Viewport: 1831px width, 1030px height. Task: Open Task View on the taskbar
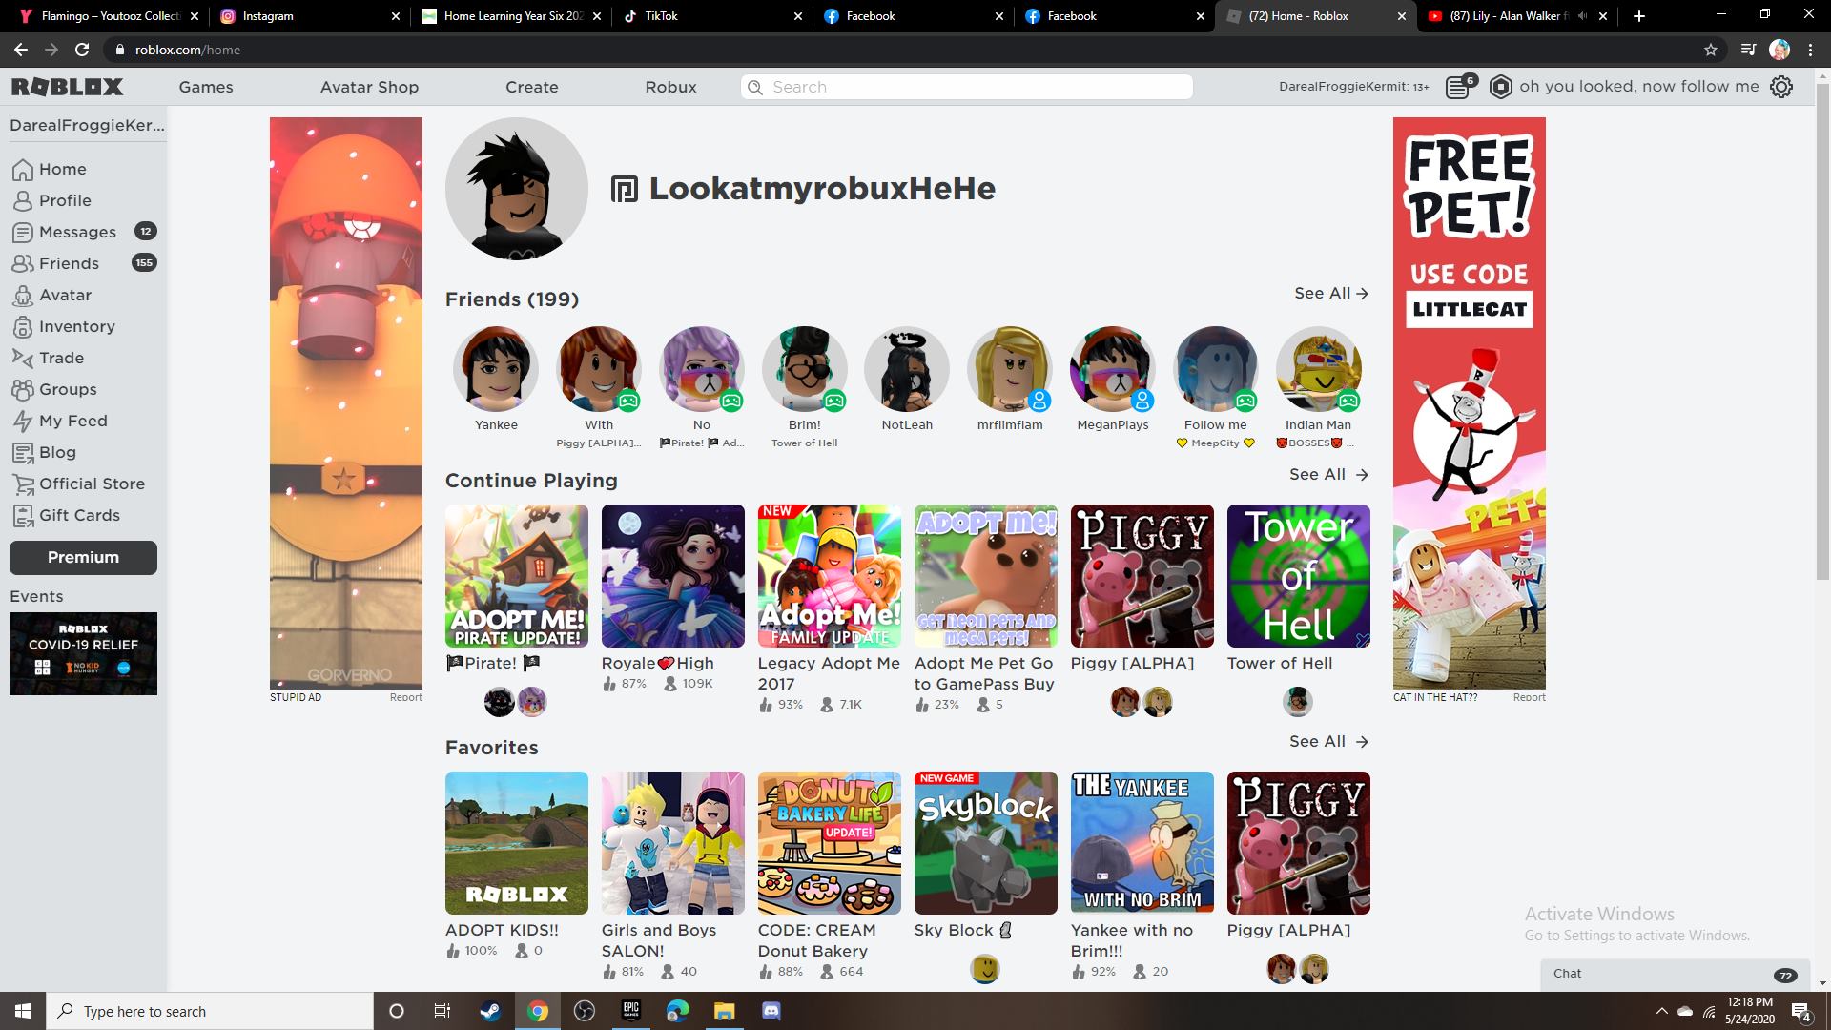442,1011
